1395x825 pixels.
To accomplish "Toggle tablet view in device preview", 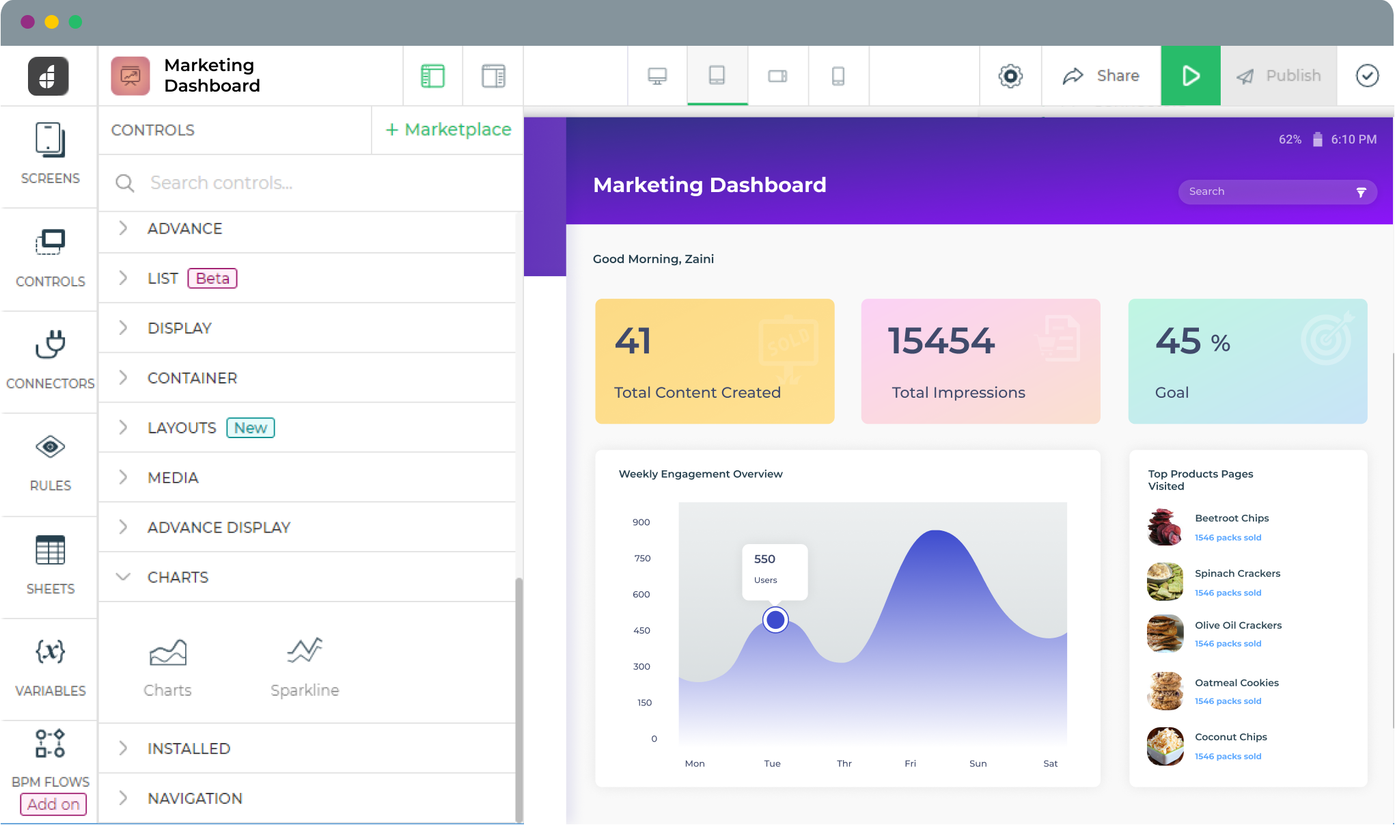I will [x=717, y=75].
